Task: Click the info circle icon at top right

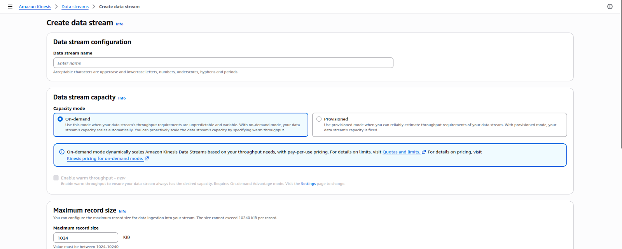Action: coord(610,7)
